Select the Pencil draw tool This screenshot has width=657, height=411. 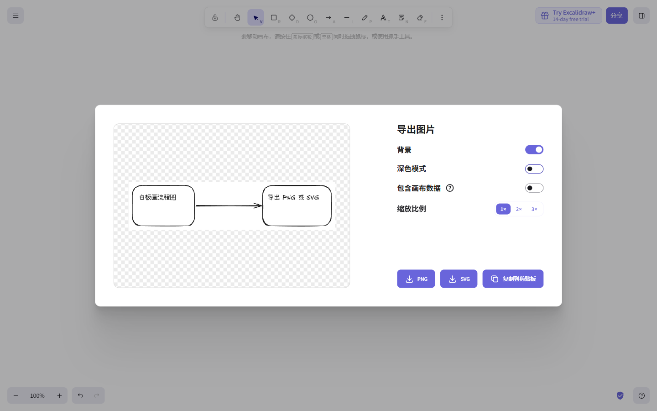pyautogui.click(x=365, y=18)
